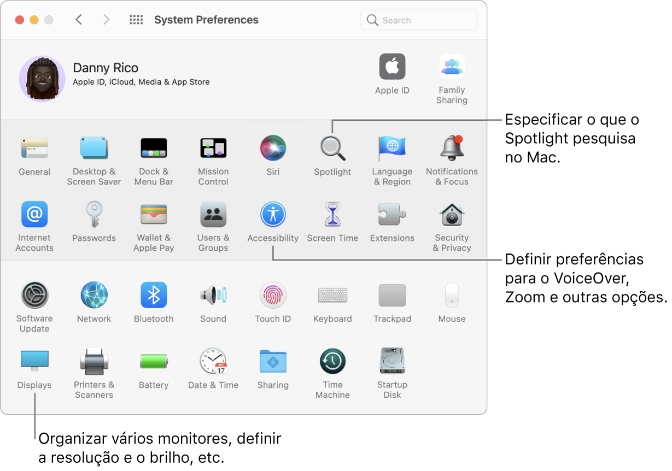Click Danny Rico's profile avatar
This screenshot has width=672, height=471.
pos(42,78)
